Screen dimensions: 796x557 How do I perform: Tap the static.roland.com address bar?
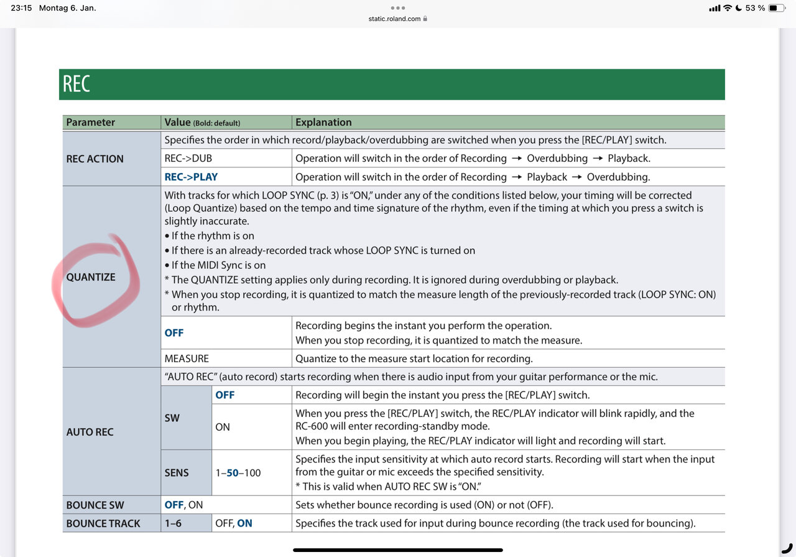click(398, 19)
